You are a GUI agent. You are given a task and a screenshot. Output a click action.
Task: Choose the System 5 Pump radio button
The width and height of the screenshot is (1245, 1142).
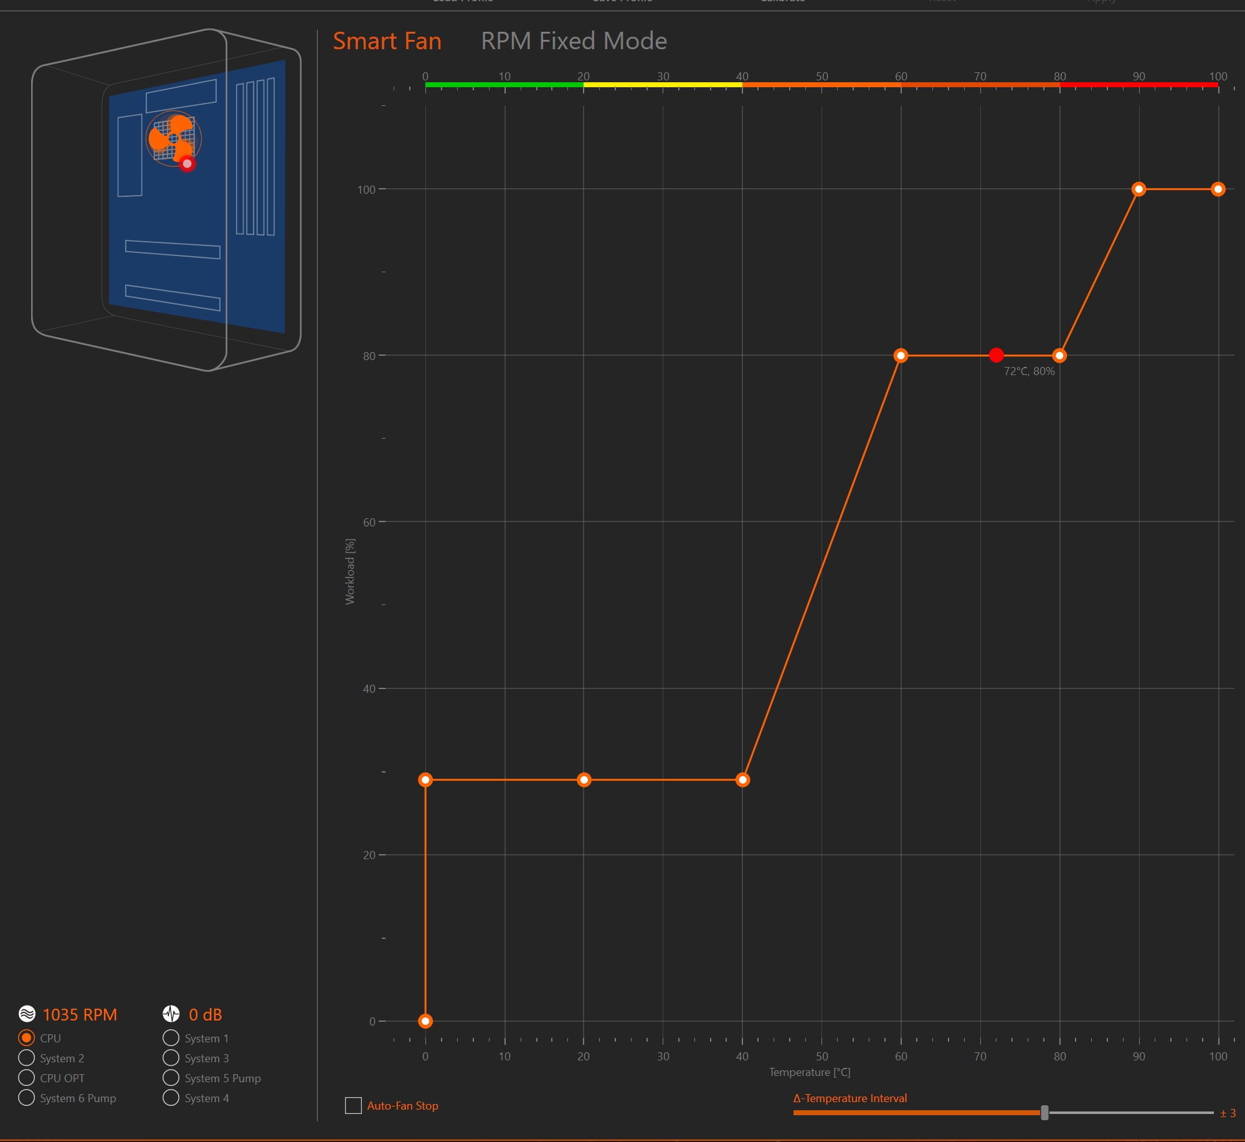[171, 1078]
